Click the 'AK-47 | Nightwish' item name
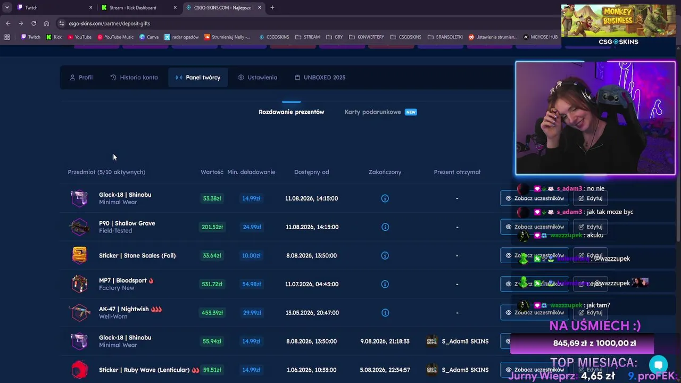This screenshot has width=681, height=383. 123,309
